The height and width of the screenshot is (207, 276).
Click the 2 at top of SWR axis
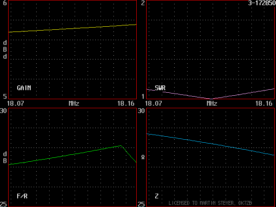point(143,3)
